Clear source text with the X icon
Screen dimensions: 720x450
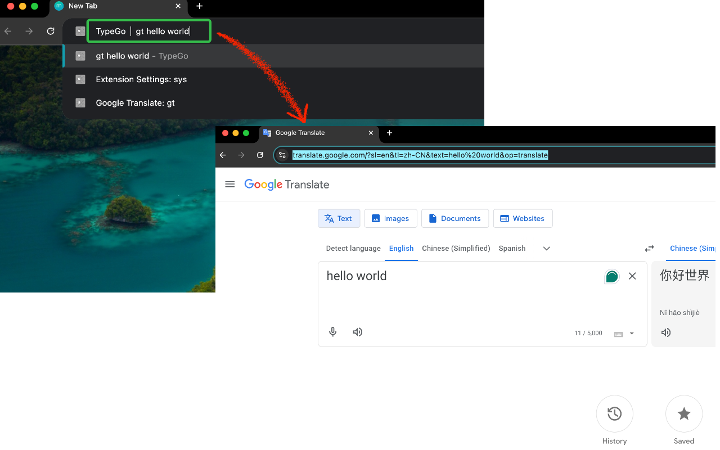pyautogui.click(x=632, y=276)
